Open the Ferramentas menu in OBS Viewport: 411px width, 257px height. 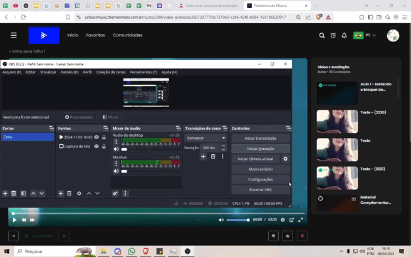(x=143, y=72)
